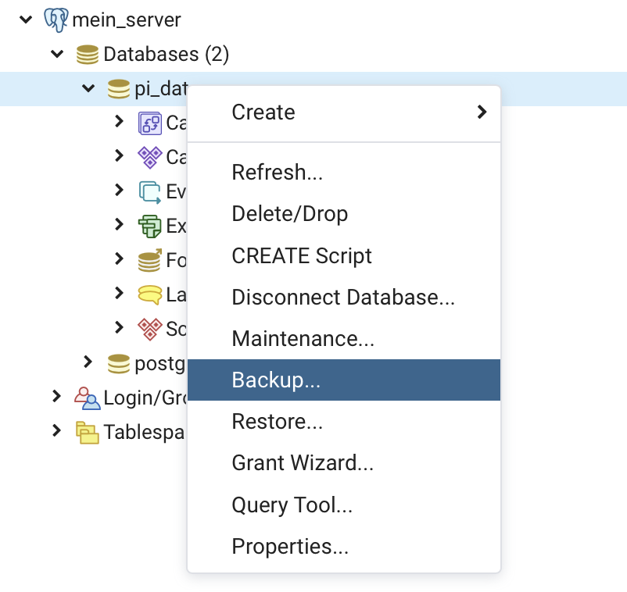Screen dimensions: 627x592
Task: Collapse the mein_server node
Action: click(x=26, y=20)
